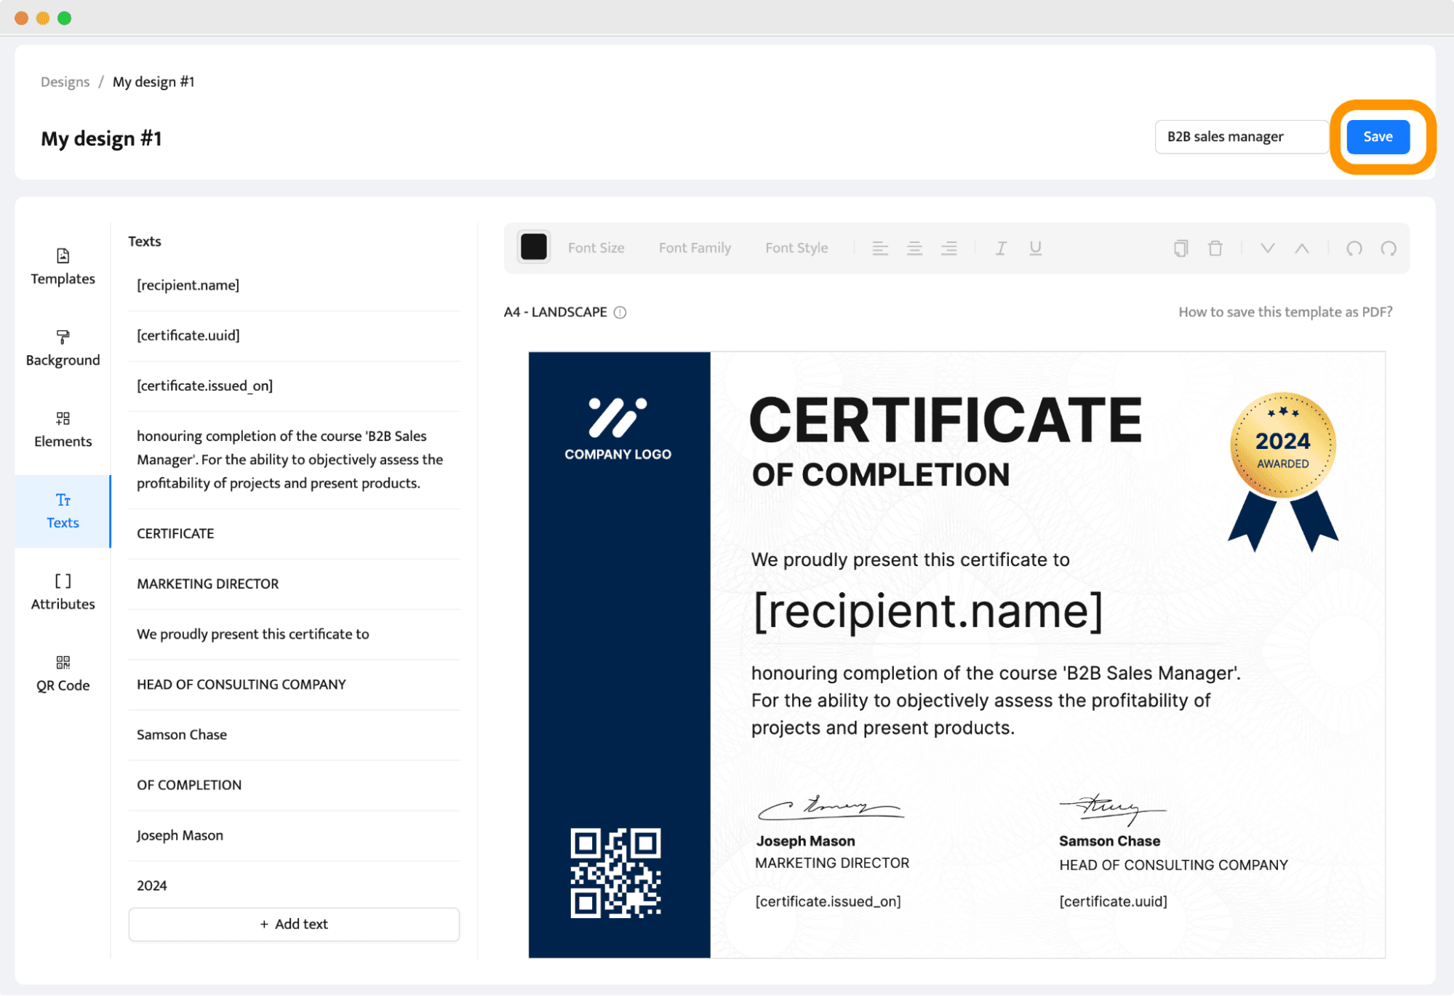Select [recipient.name] in Texts list
1454x996 pixels.
click(x=294, y=285)
